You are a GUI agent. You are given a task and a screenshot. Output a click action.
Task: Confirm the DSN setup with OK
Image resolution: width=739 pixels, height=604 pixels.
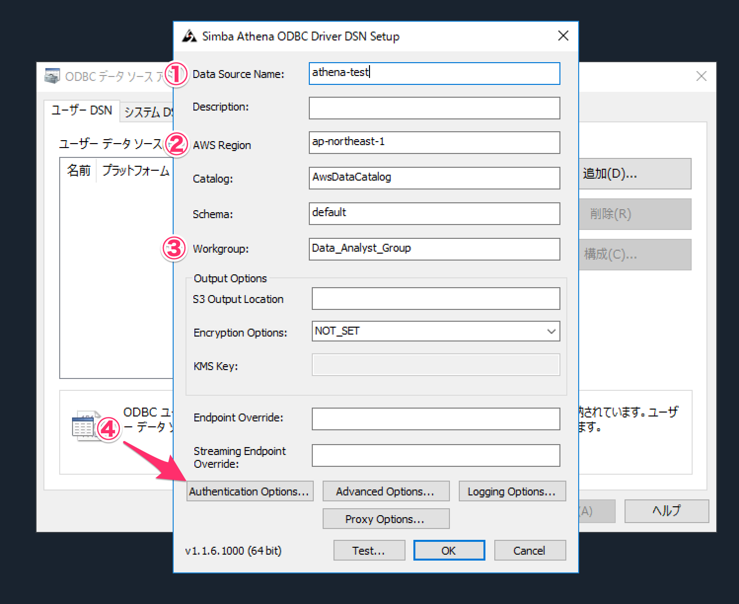[448, 551]
